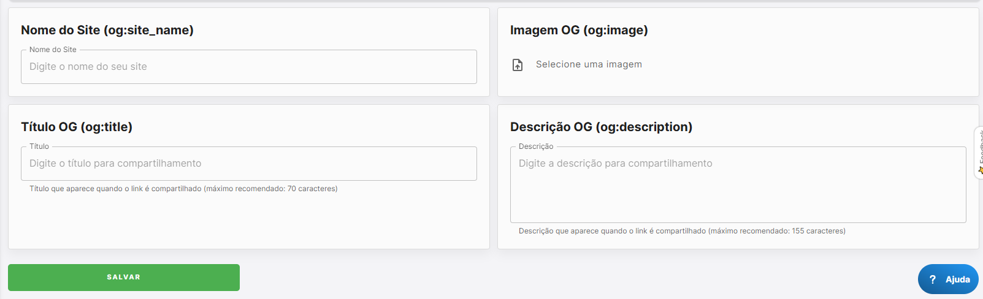Click the 'Ajuda' text label
The width and height of the screenshot is (983, 299).
(957, 279)
